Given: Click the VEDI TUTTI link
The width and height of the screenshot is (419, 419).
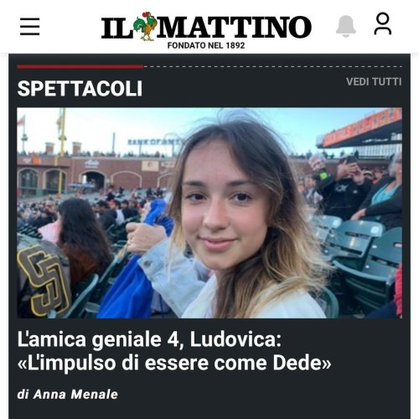Looking at the screenshot, I should pos(374,82).
